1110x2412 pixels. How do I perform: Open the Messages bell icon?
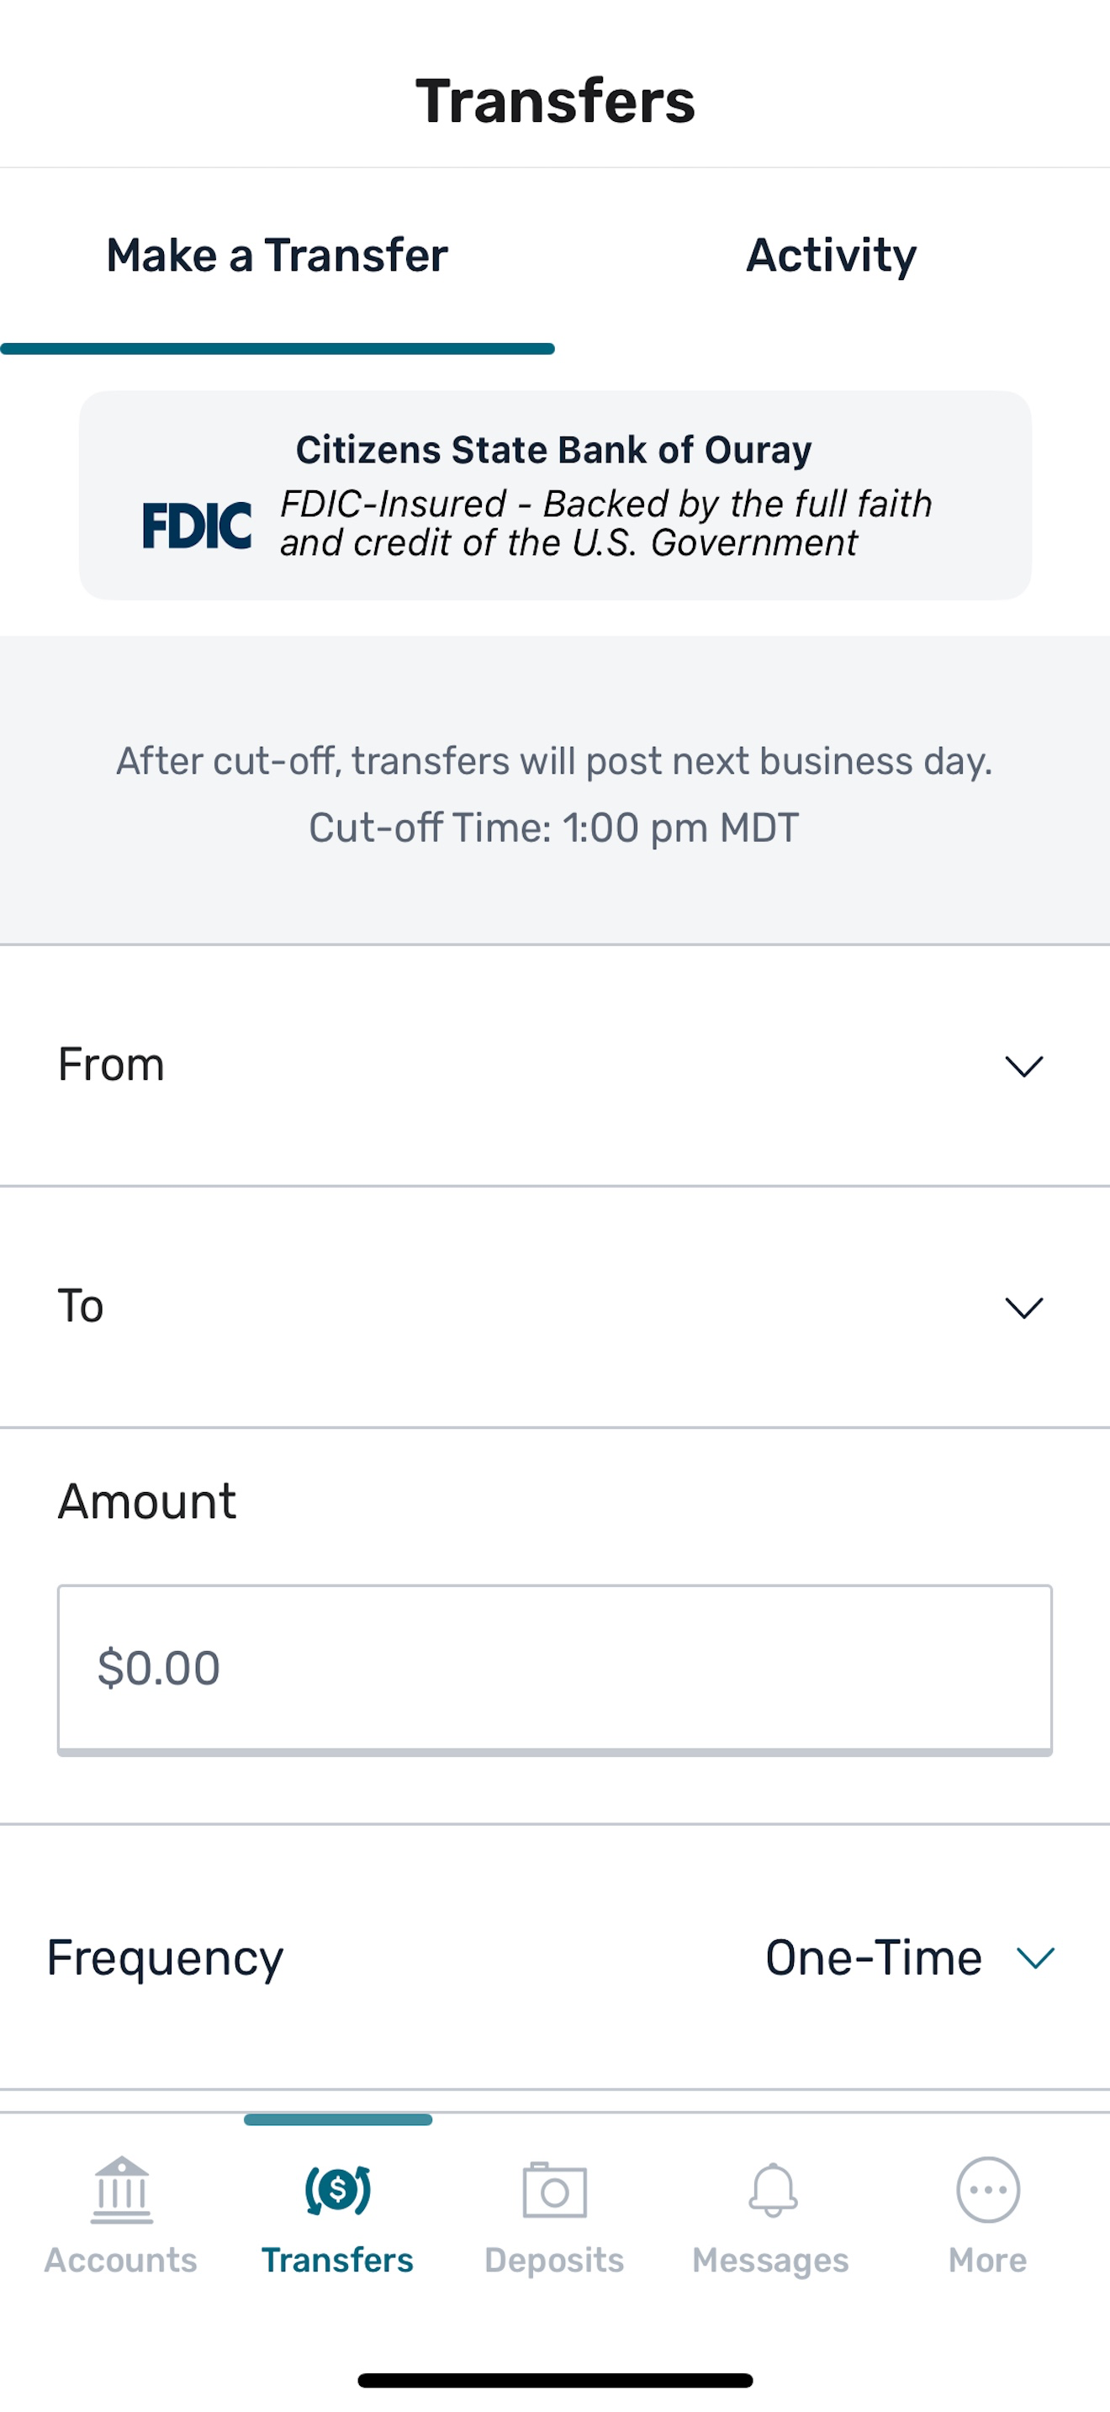pyautogui.click(x=772, y=2189)
